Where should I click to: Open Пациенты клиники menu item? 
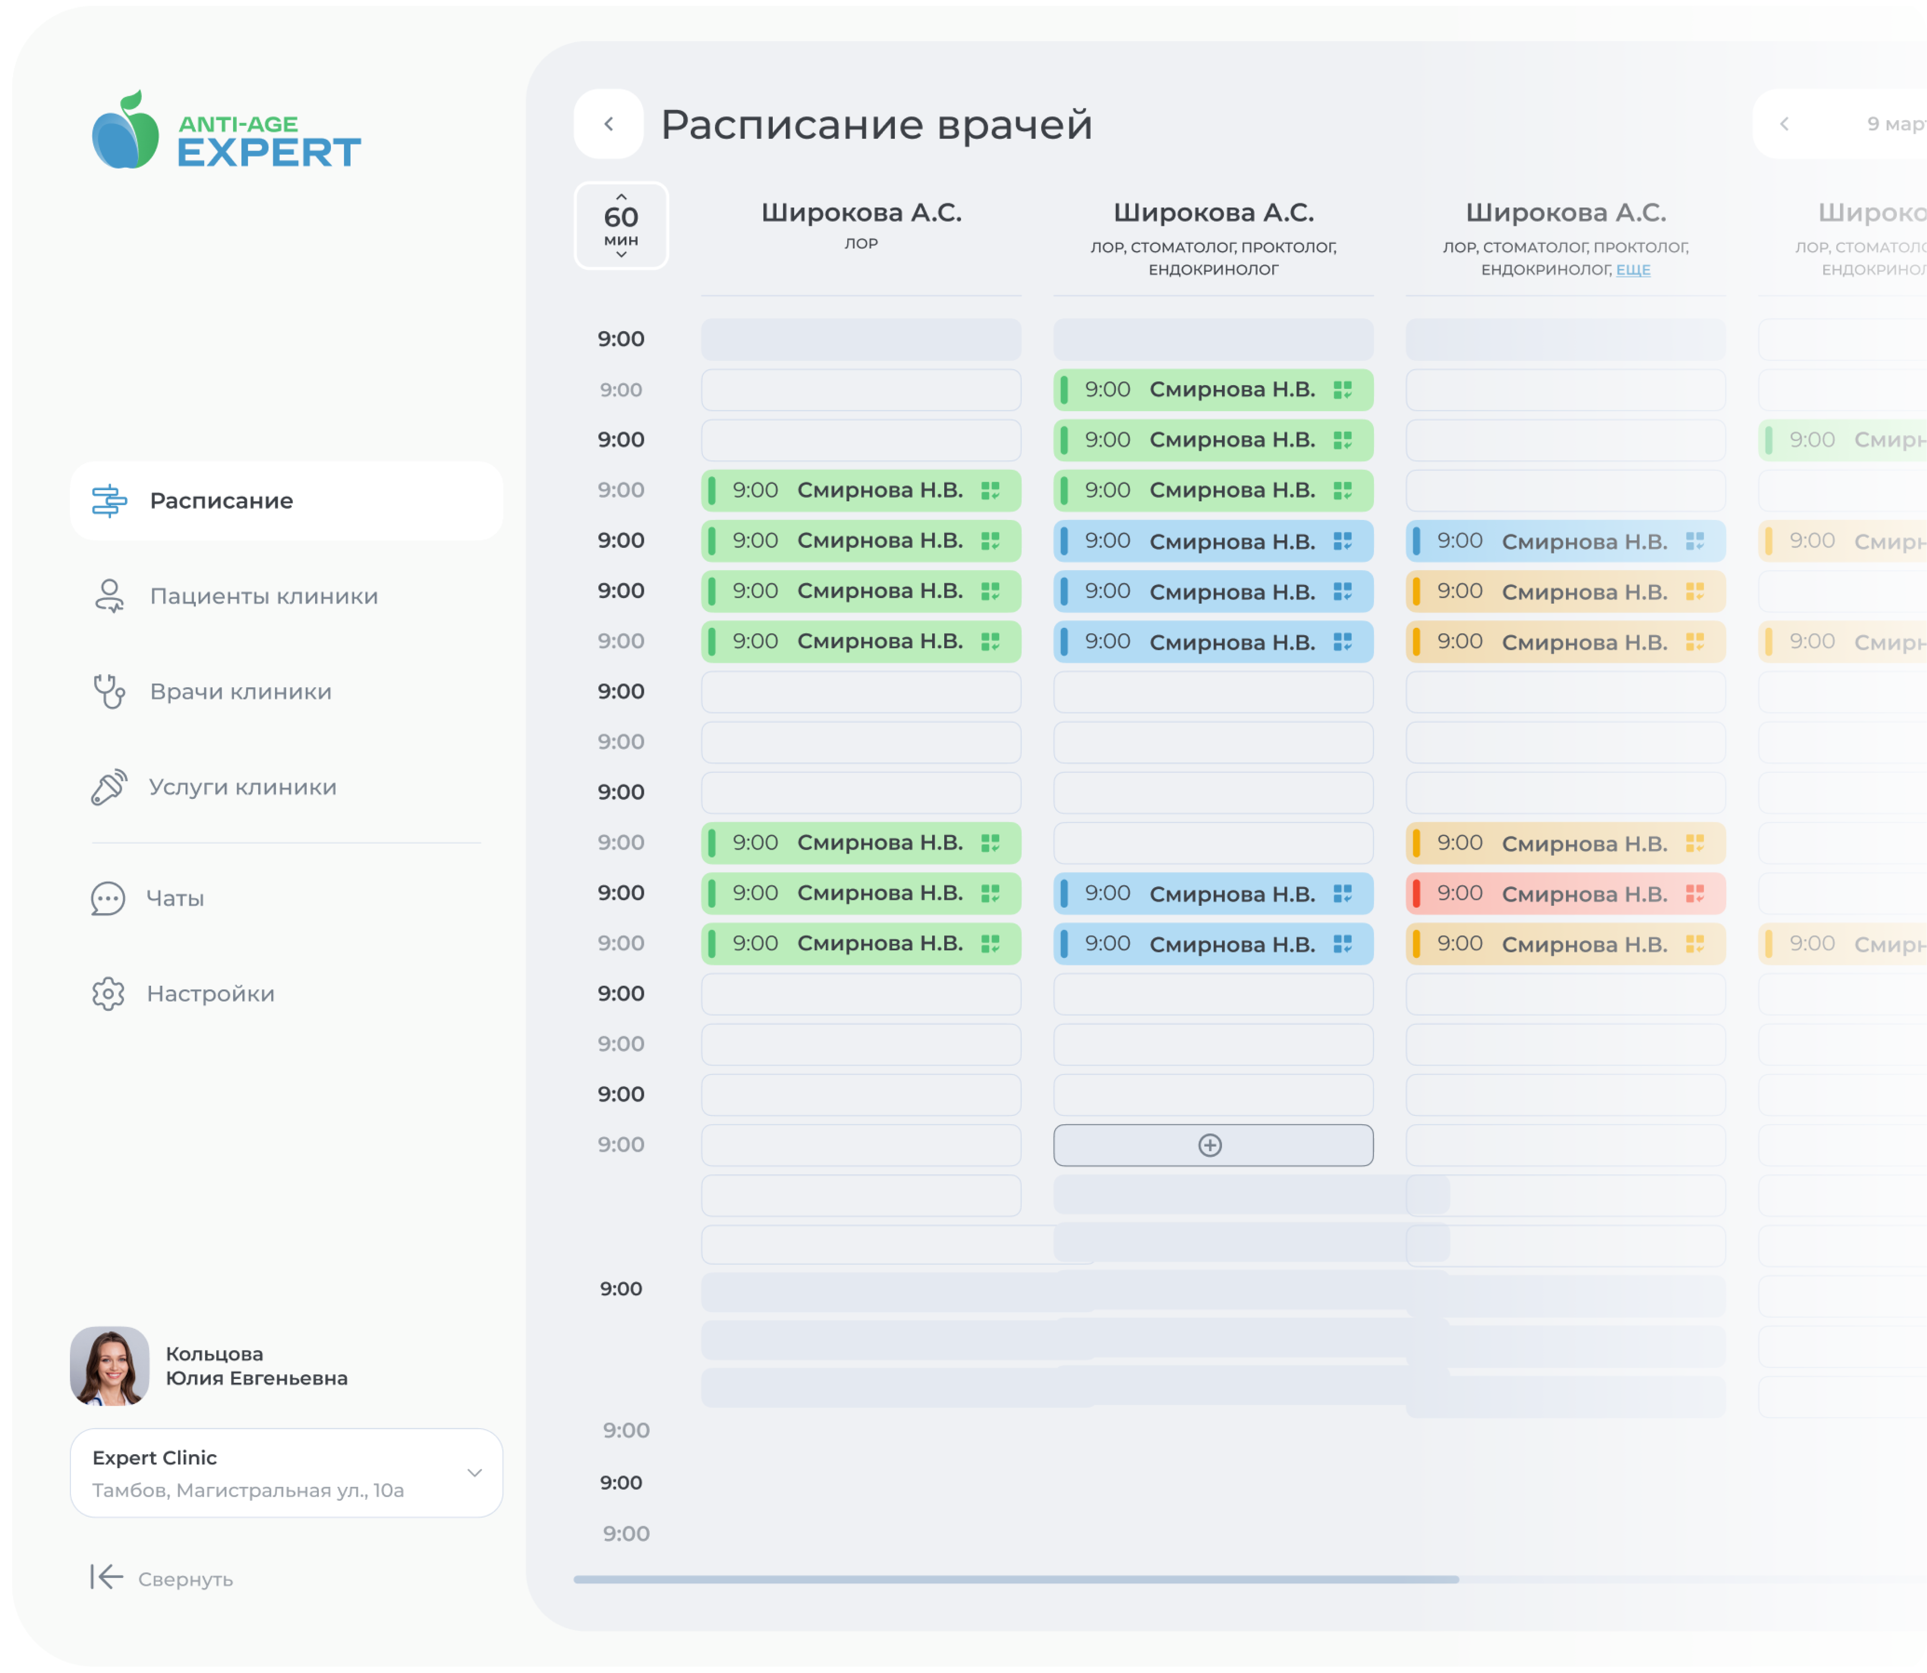(x=264, y=596)
